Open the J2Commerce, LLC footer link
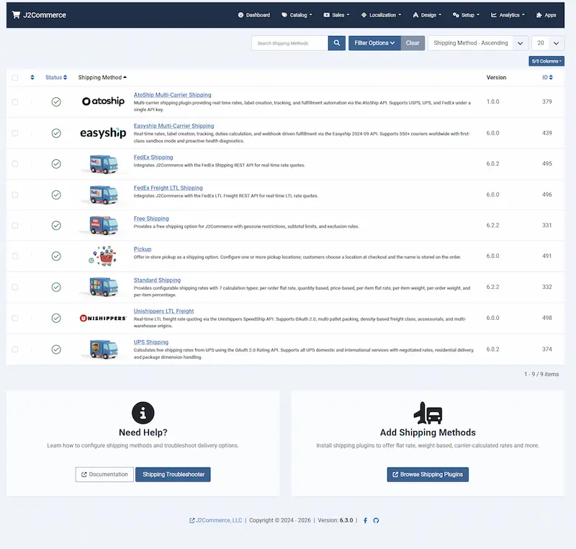This screenshot has height=549, width=576. pos(215,520)
